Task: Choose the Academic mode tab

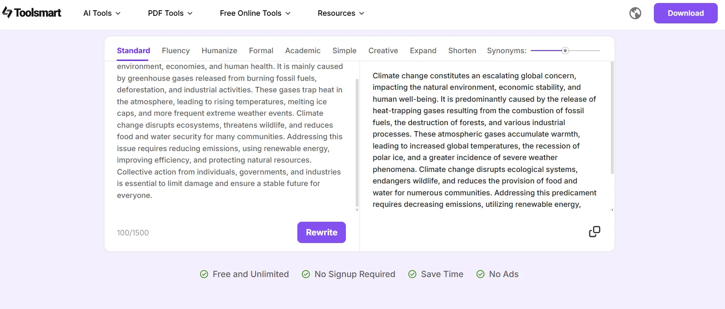Action: [302, 51]
